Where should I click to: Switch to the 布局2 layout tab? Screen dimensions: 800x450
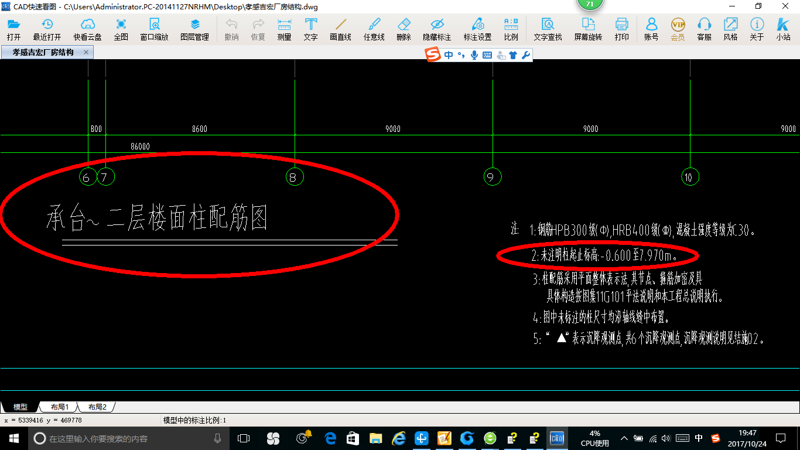[97, 407]
